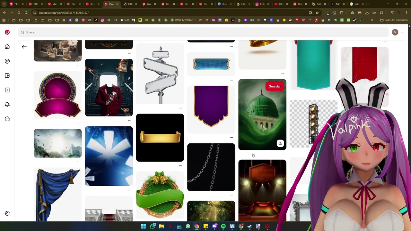Viewport: 411px width, 231px height.
Task: Open the Pinterest home feed icon
Action: [x=7, y=47]
